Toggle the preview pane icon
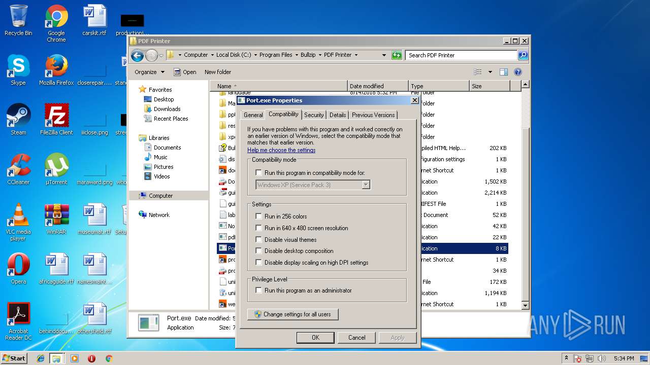 pyautogui.click(x=503, y=72)
